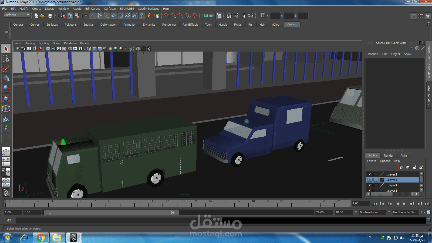The image size is (432, 243).
Task: Open the Layers menu in Layer Editor
Action: point(371,161)
